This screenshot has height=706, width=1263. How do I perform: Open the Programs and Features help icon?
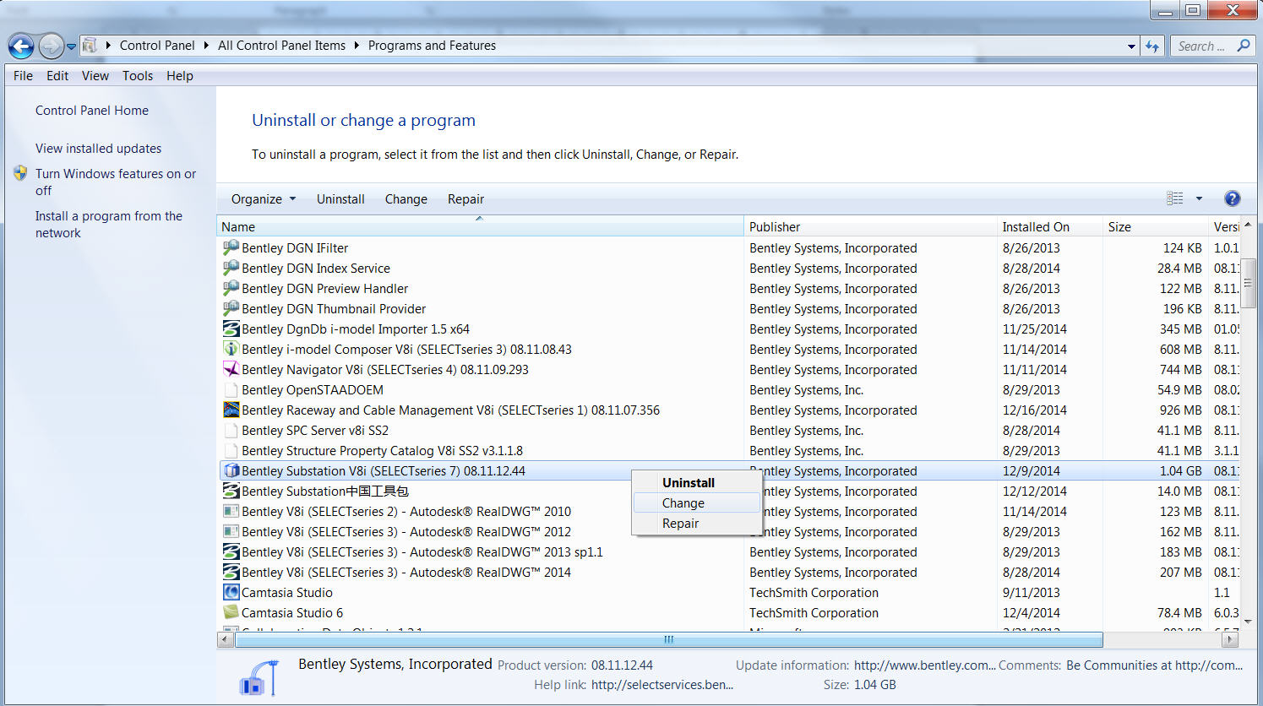(1232, 198)
